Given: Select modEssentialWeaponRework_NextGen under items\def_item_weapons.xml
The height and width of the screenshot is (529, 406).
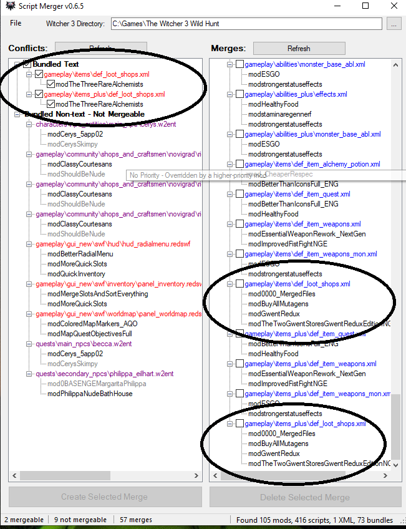Looking at the screenshot, I should 307,234.
